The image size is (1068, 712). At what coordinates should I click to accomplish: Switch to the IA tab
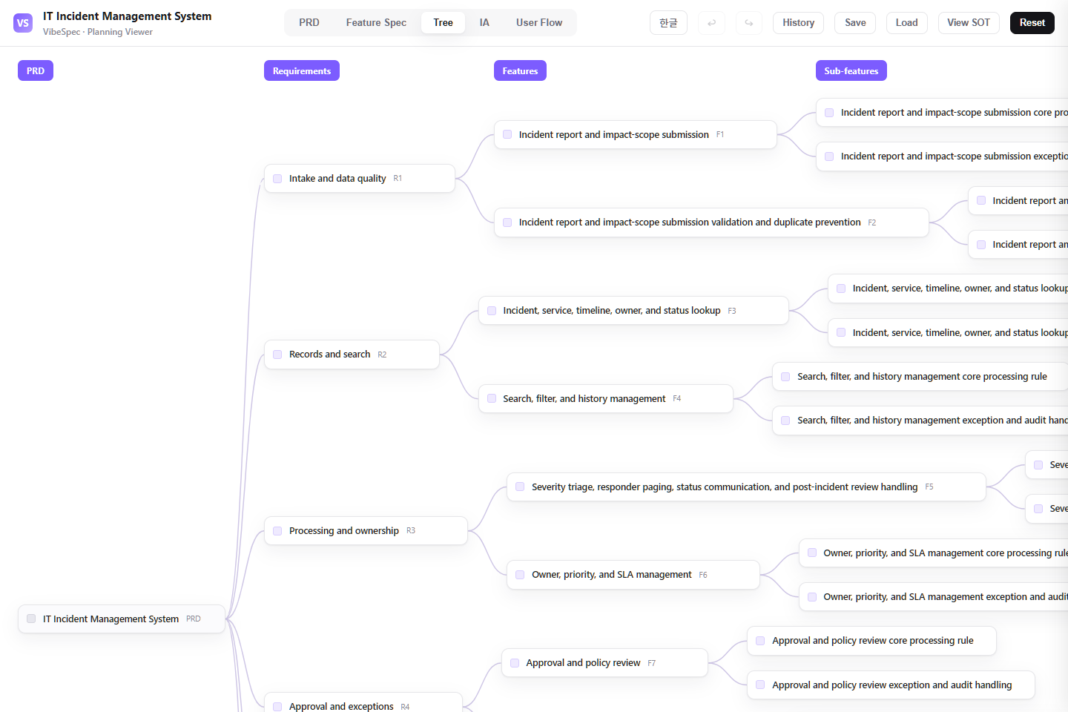pos(484,23)
